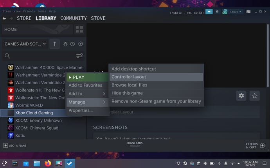Go forward with the right arrow

[x=11, y=18]
